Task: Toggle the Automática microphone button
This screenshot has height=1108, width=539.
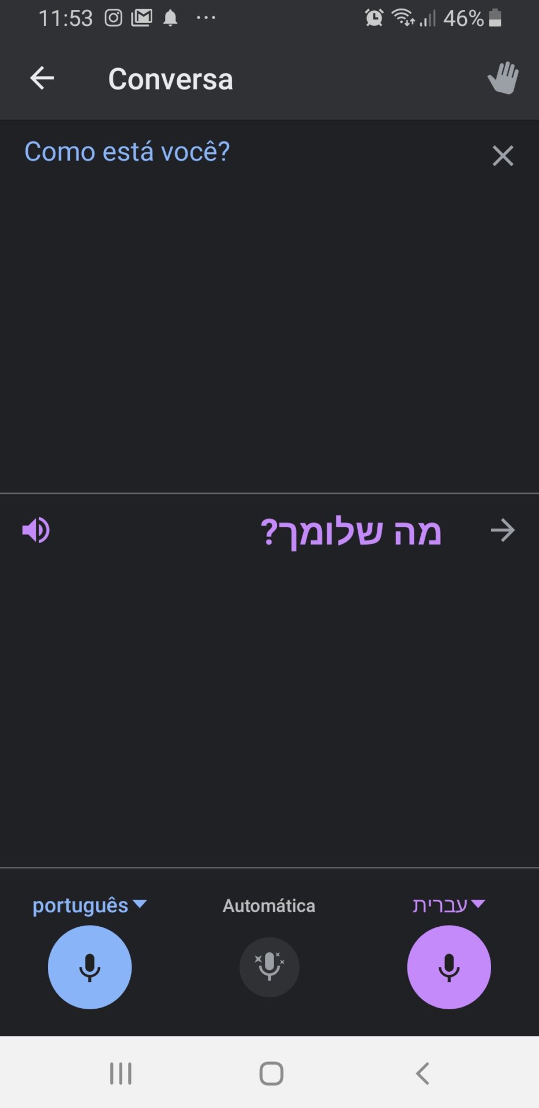Action: 269,967
